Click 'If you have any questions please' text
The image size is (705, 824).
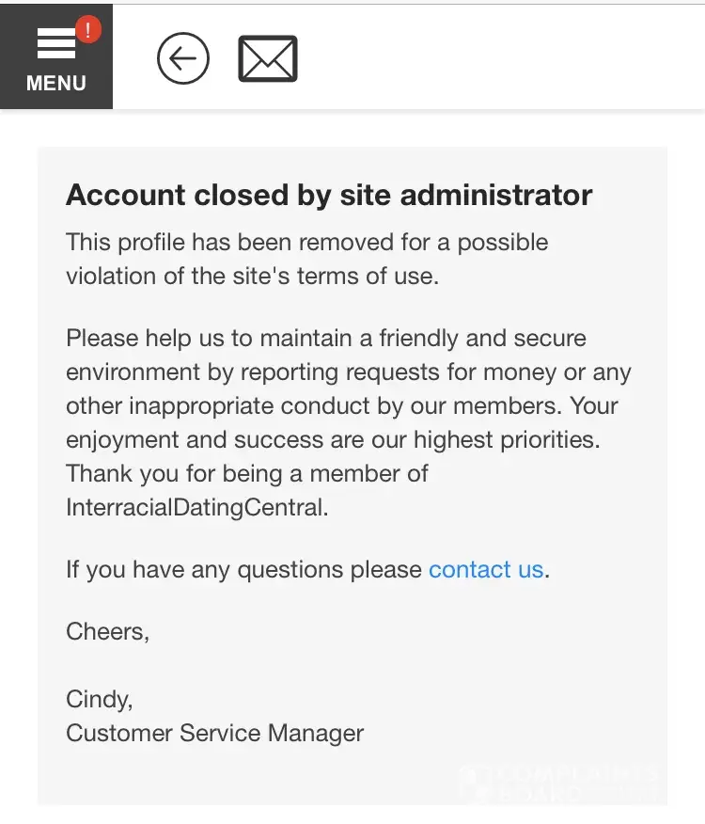click(x=243, y=569)
